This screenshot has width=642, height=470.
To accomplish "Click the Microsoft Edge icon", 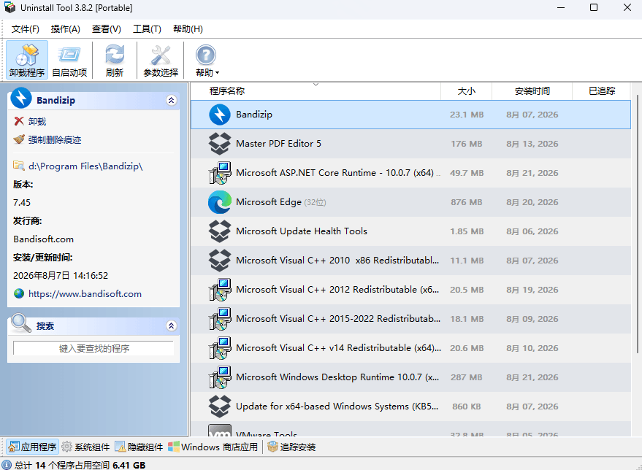I will pos(220,202).
